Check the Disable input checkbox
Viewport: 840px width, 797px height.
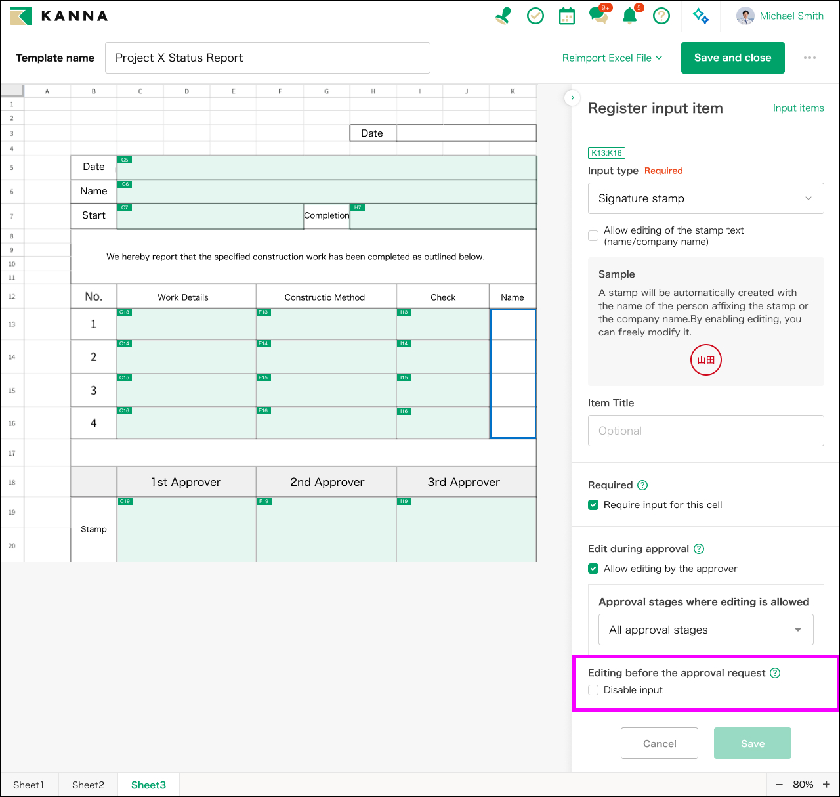[593, 690]
